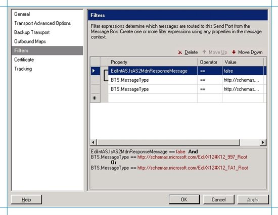Select the third row BTS.MessageType property cell

point(153,89)
